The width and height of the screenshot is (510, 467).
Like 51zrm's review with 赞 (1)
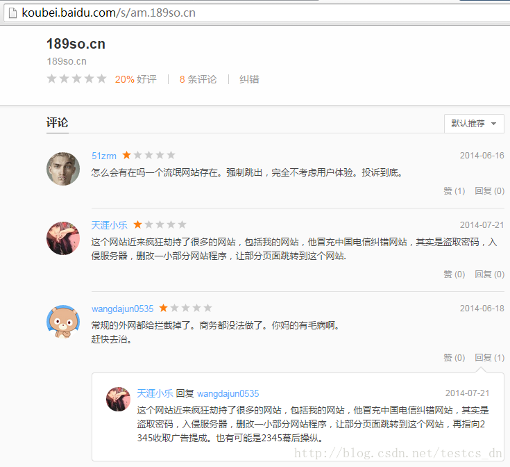(x=454, y=191)
